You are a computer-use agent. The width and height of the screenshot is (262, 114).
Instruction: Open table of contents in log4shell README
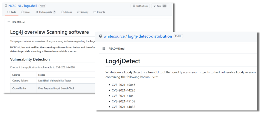coord(8,22)
